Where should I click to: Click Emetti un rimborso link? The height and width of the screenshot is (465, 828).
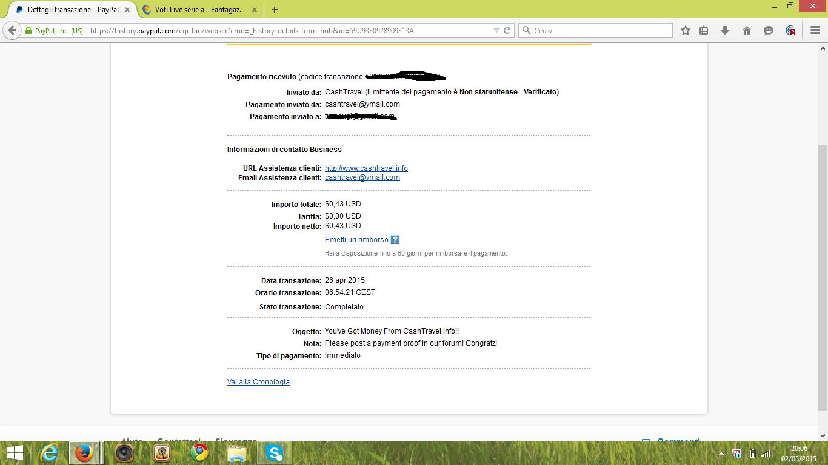[x=356, y=240]
